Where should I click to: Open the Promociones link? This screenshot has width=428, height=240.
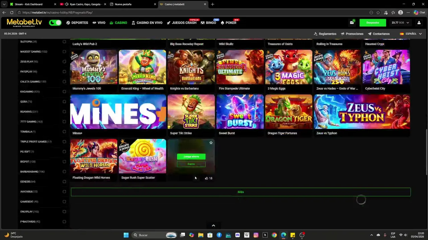pyautogui.click(x=352, y=34)
